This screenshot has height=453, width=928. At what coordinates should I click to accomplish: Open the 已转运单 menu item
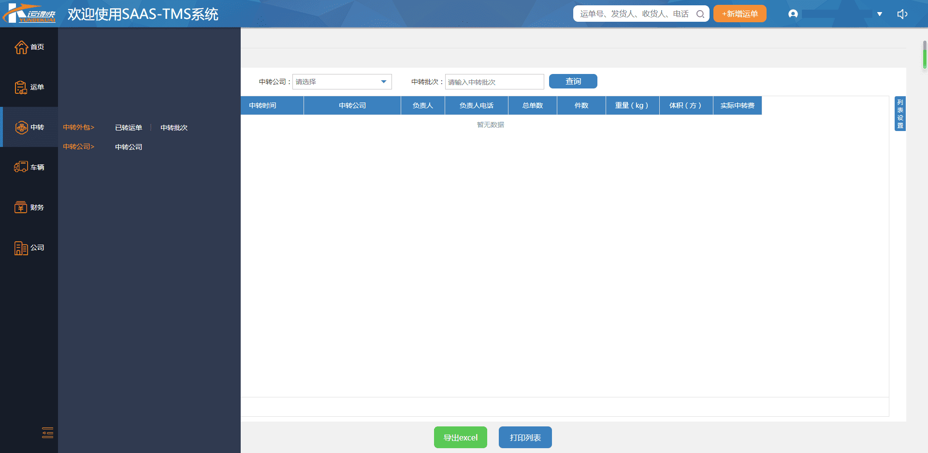(129, 128)
